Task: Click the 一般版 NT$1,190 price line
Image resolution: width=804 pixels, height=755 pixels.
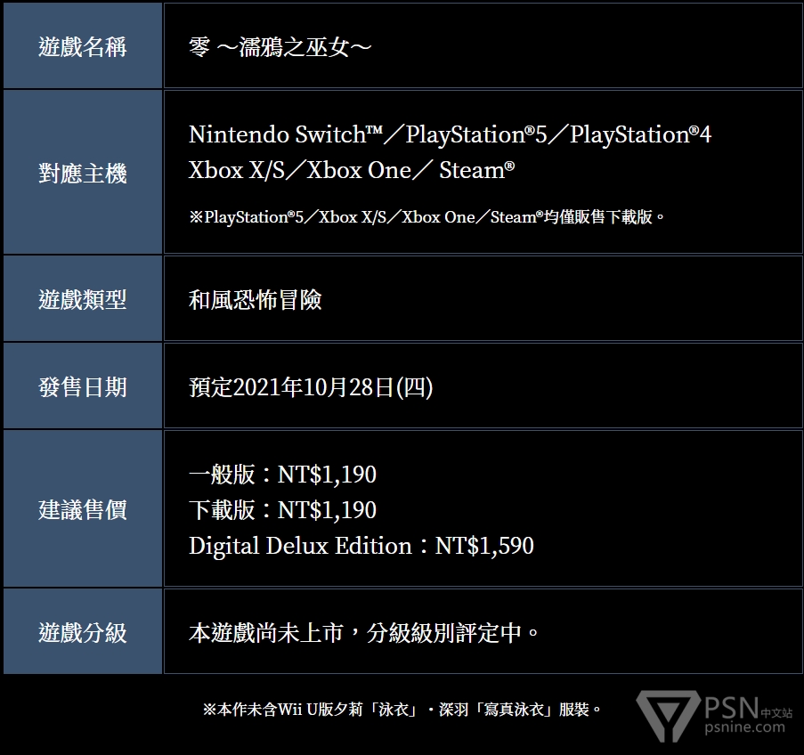Action: coord(282,474)
